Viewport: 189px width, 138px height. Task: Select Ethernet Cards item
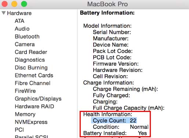[x=34, y=75]
